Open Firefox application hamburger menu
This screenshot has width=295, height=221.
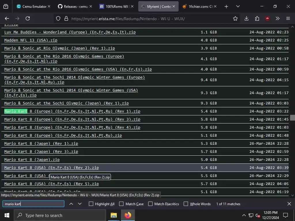click(288, 18)
